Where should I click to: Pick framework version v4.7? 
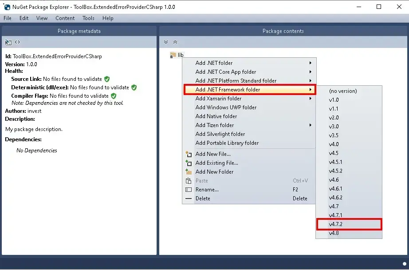point(349,206)
